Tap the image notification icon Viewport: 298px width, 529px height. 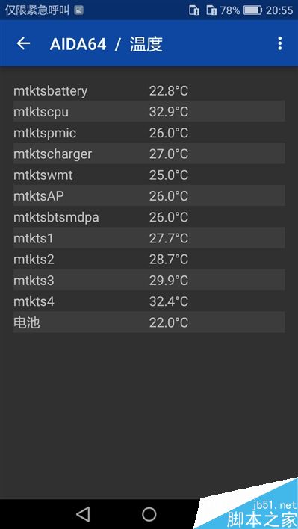78,10
